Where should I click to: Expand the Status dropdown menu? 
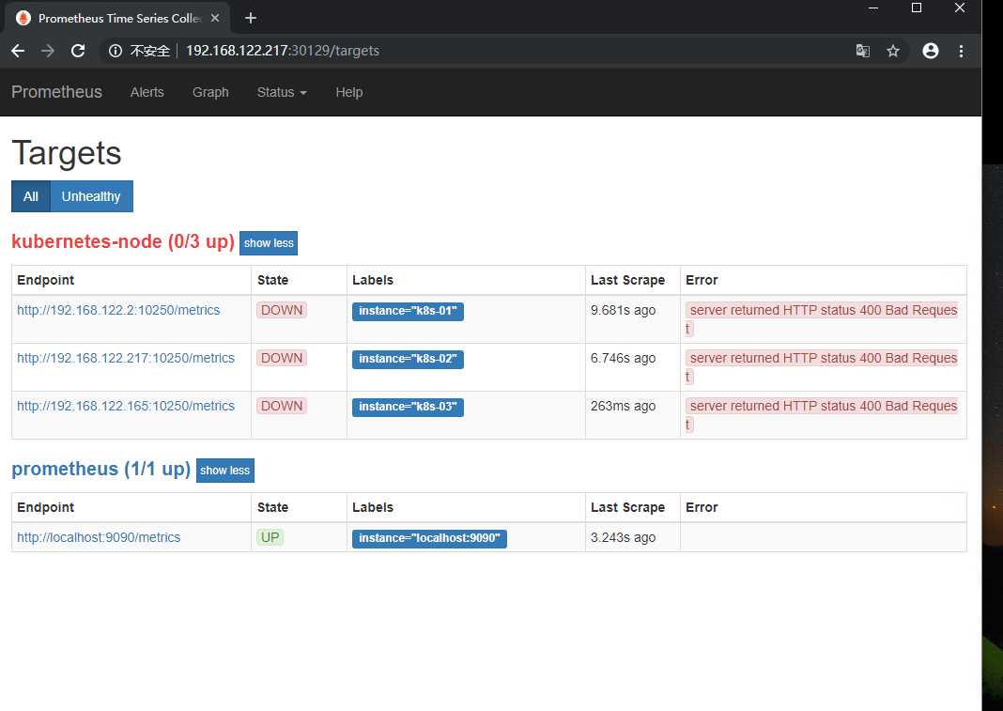coord(282,92)
